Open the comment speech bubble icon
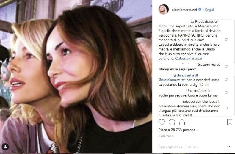The width and height of the screenshot is (235, 154). tap(172, 122)
